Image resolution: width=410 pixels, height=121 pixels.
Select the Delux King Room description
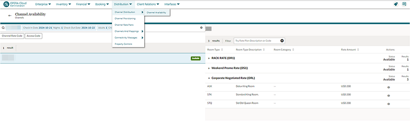click(245, 86)
